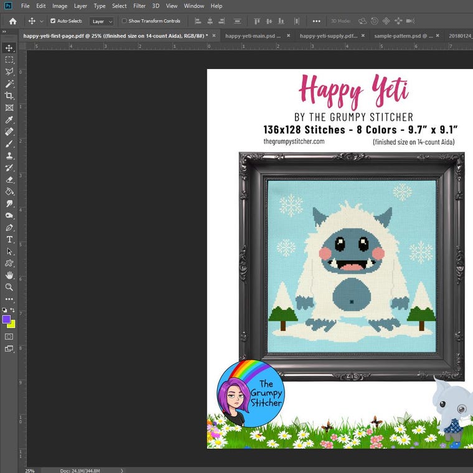Click the Home button in options bar

[12, 21]
